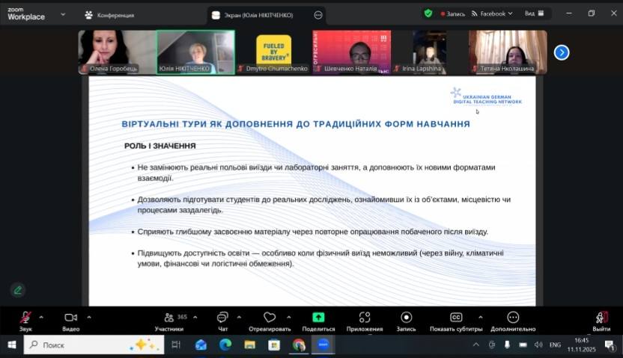Switch to the Конференция tab

(109, 14)
